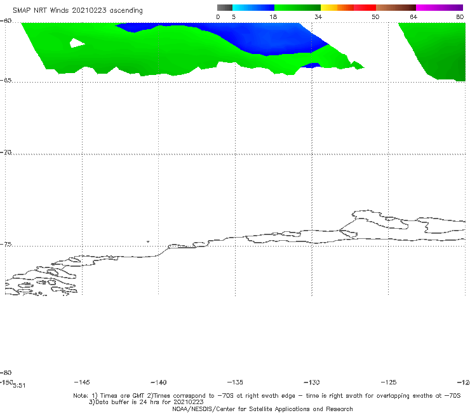Click the green segment of the wind color bar
470x413 pixels.
coord(297,8)
